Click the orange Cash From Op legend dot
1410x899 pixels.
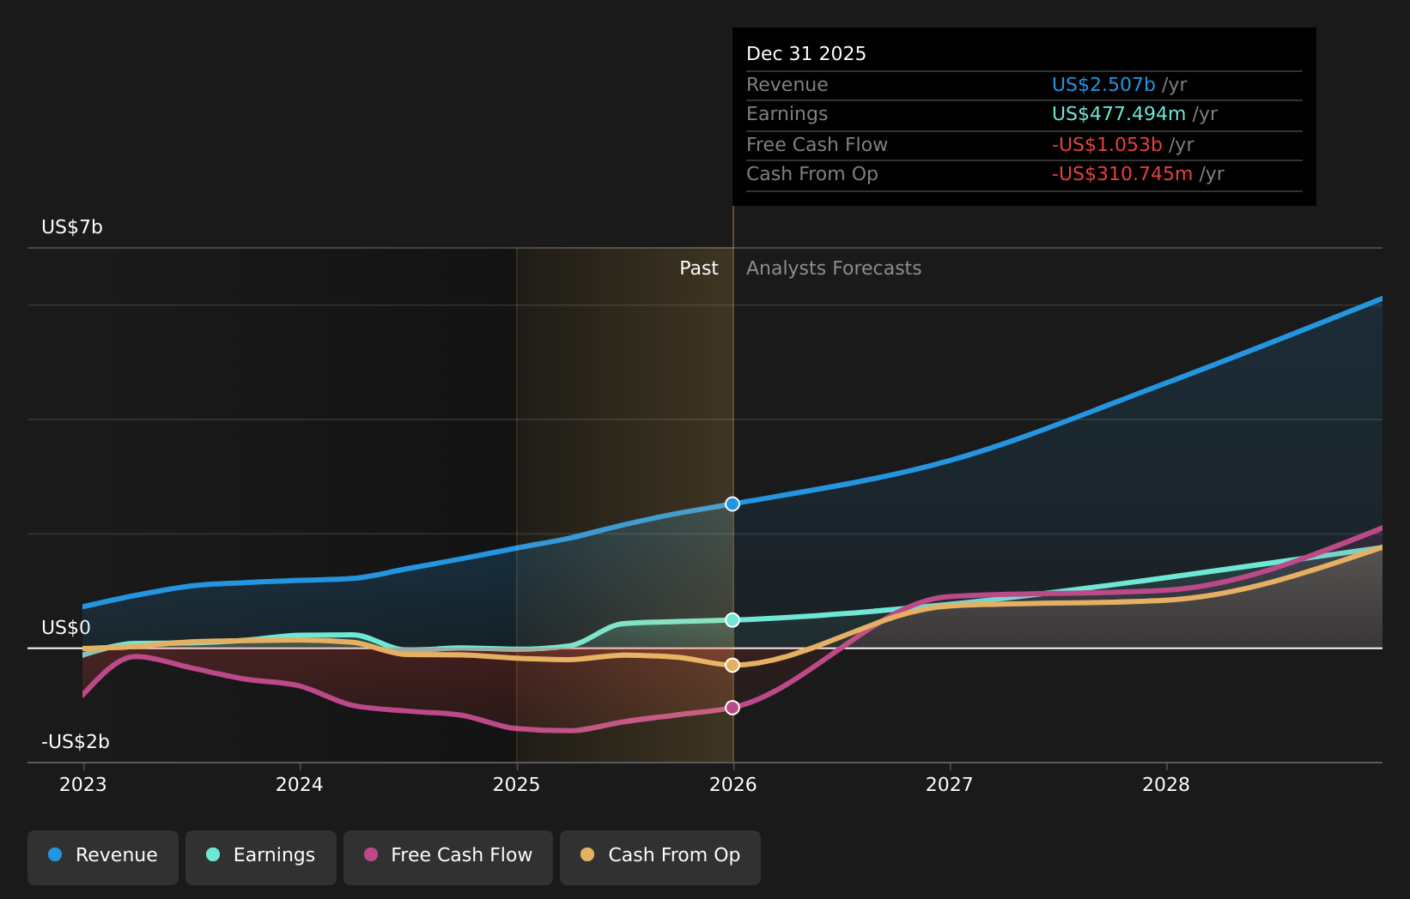click(587, 854)
